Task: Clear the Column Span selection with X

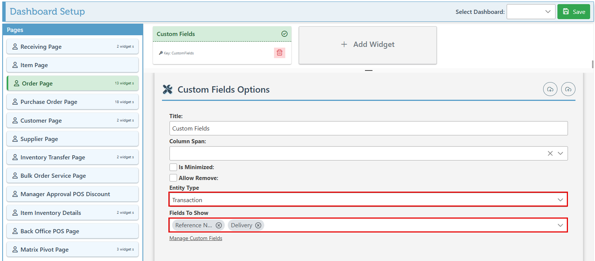Action: pos(550,153)
